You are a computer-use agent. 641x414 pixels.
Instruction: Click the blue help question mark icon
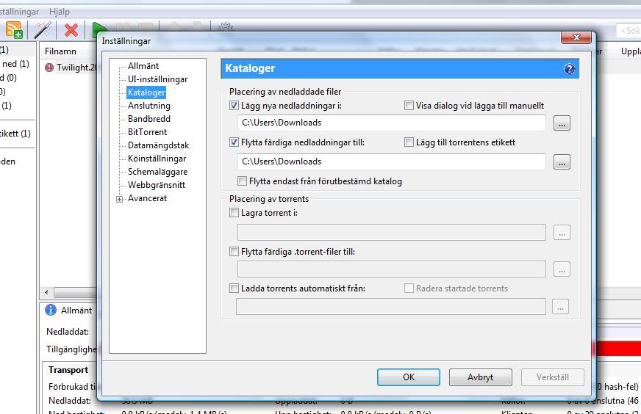coord(570,68)
